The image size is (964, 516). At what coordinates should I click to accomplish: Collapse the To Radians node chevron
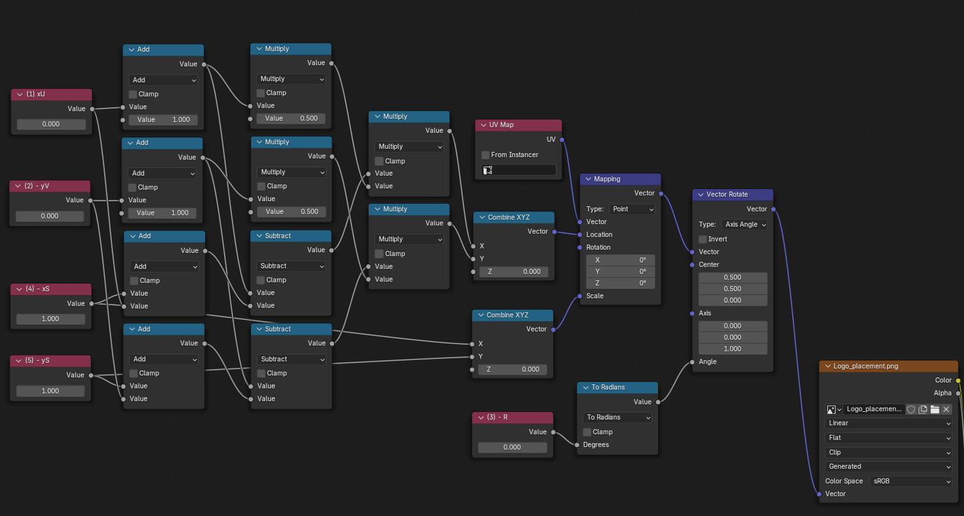(585, 388)
